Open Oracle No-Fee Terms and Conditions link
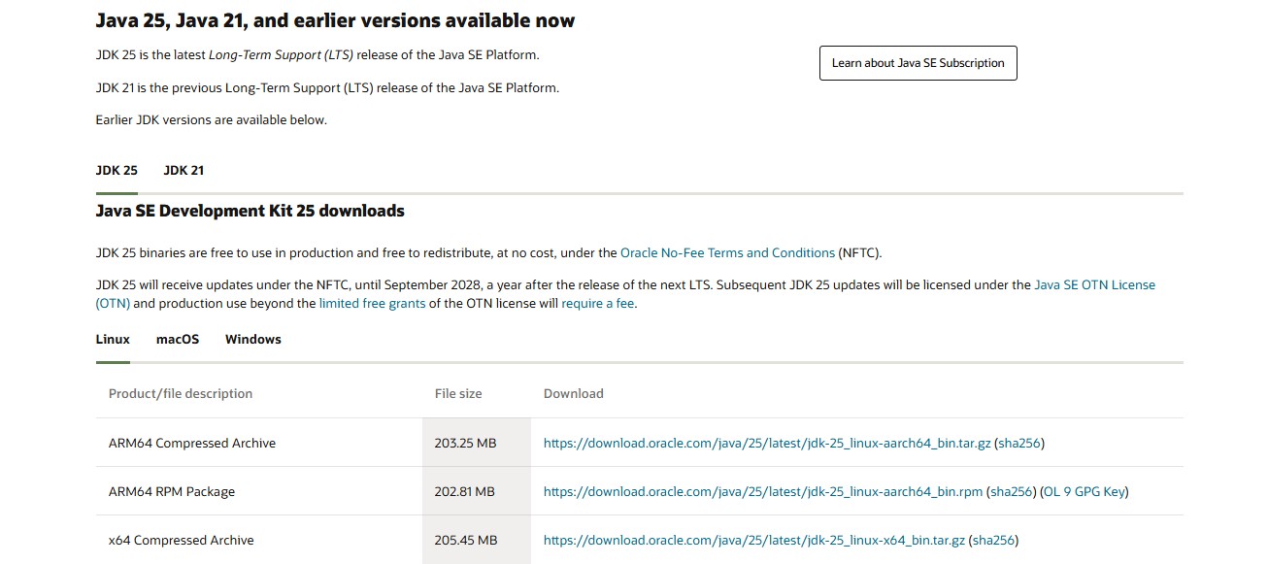Viewport: 1268px width, 564px height. pos(727,253)
